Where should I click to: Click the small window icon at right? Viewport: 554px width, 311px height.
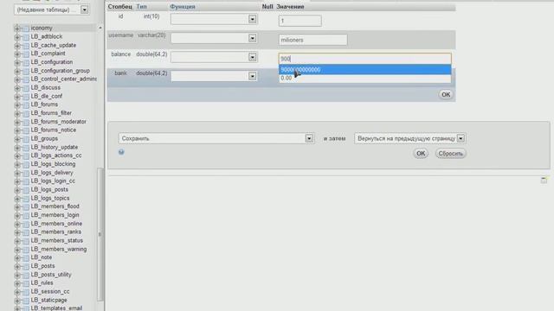(544, 181)
